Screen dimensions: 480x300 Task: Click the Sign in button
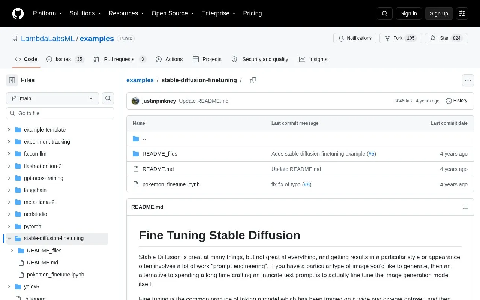click(408, 13)
